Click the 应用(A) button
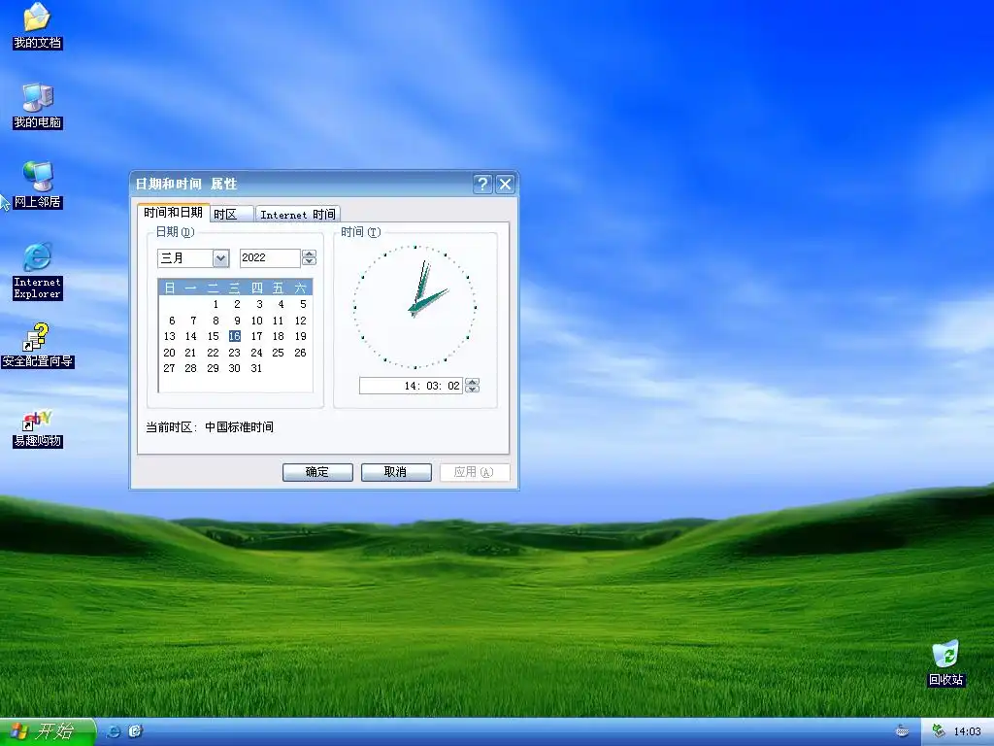Screen dimensions: 994x746 pyautogui.click(x=474, y=472)
